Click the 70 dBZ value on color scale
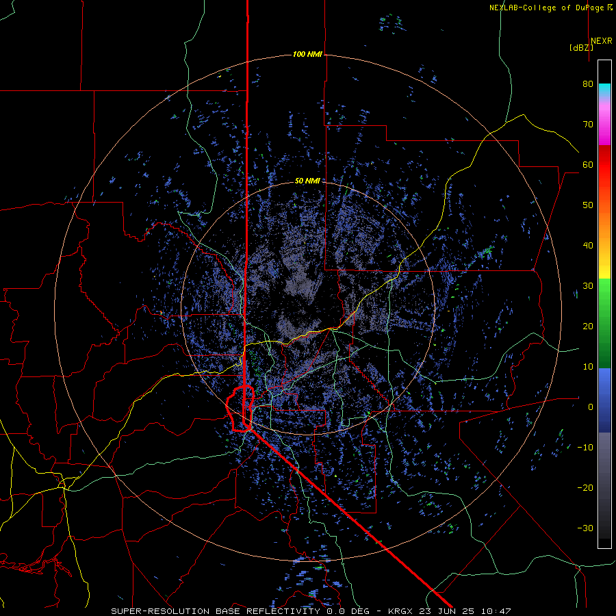 588,125
